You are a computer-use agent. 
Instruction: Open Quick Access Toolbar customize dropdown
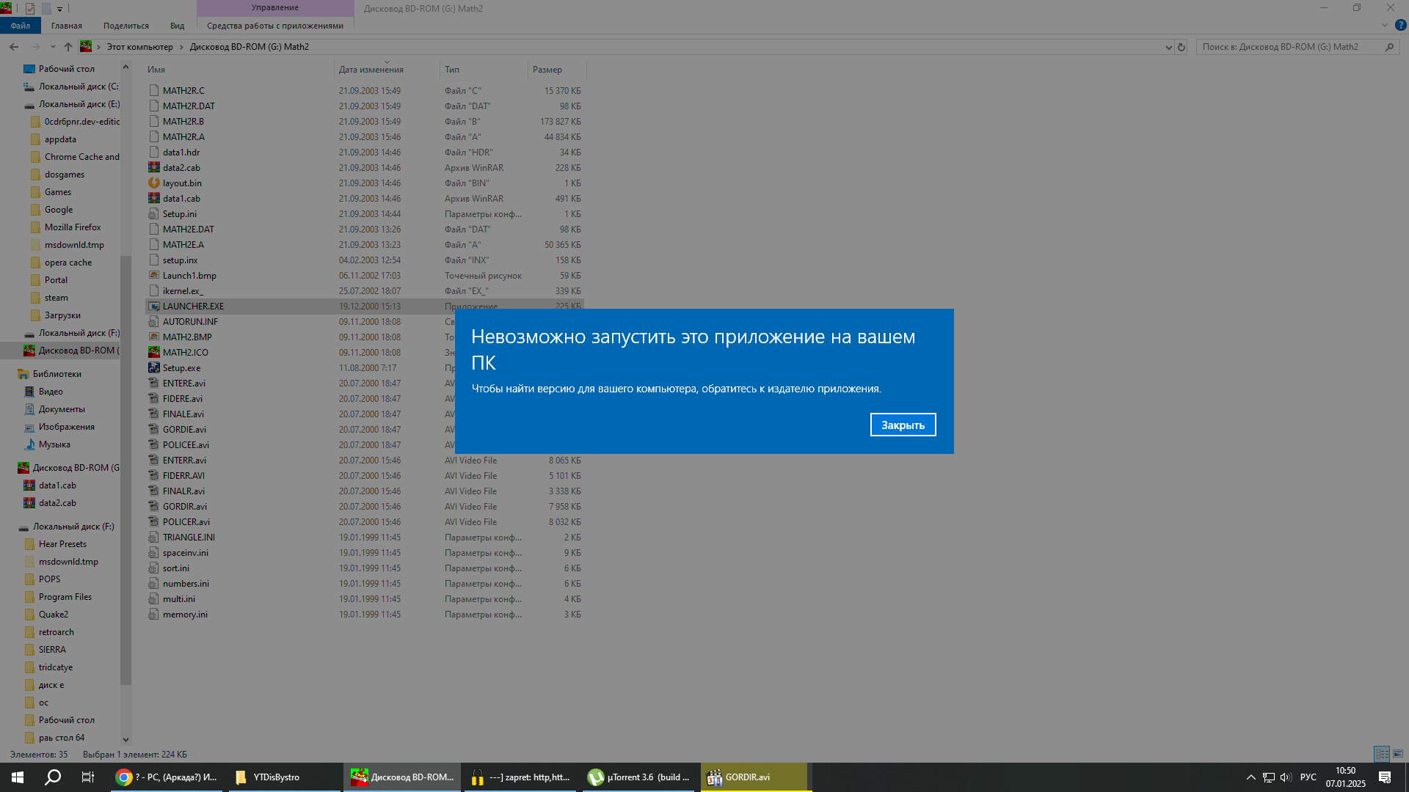click(x=59, y=9)
